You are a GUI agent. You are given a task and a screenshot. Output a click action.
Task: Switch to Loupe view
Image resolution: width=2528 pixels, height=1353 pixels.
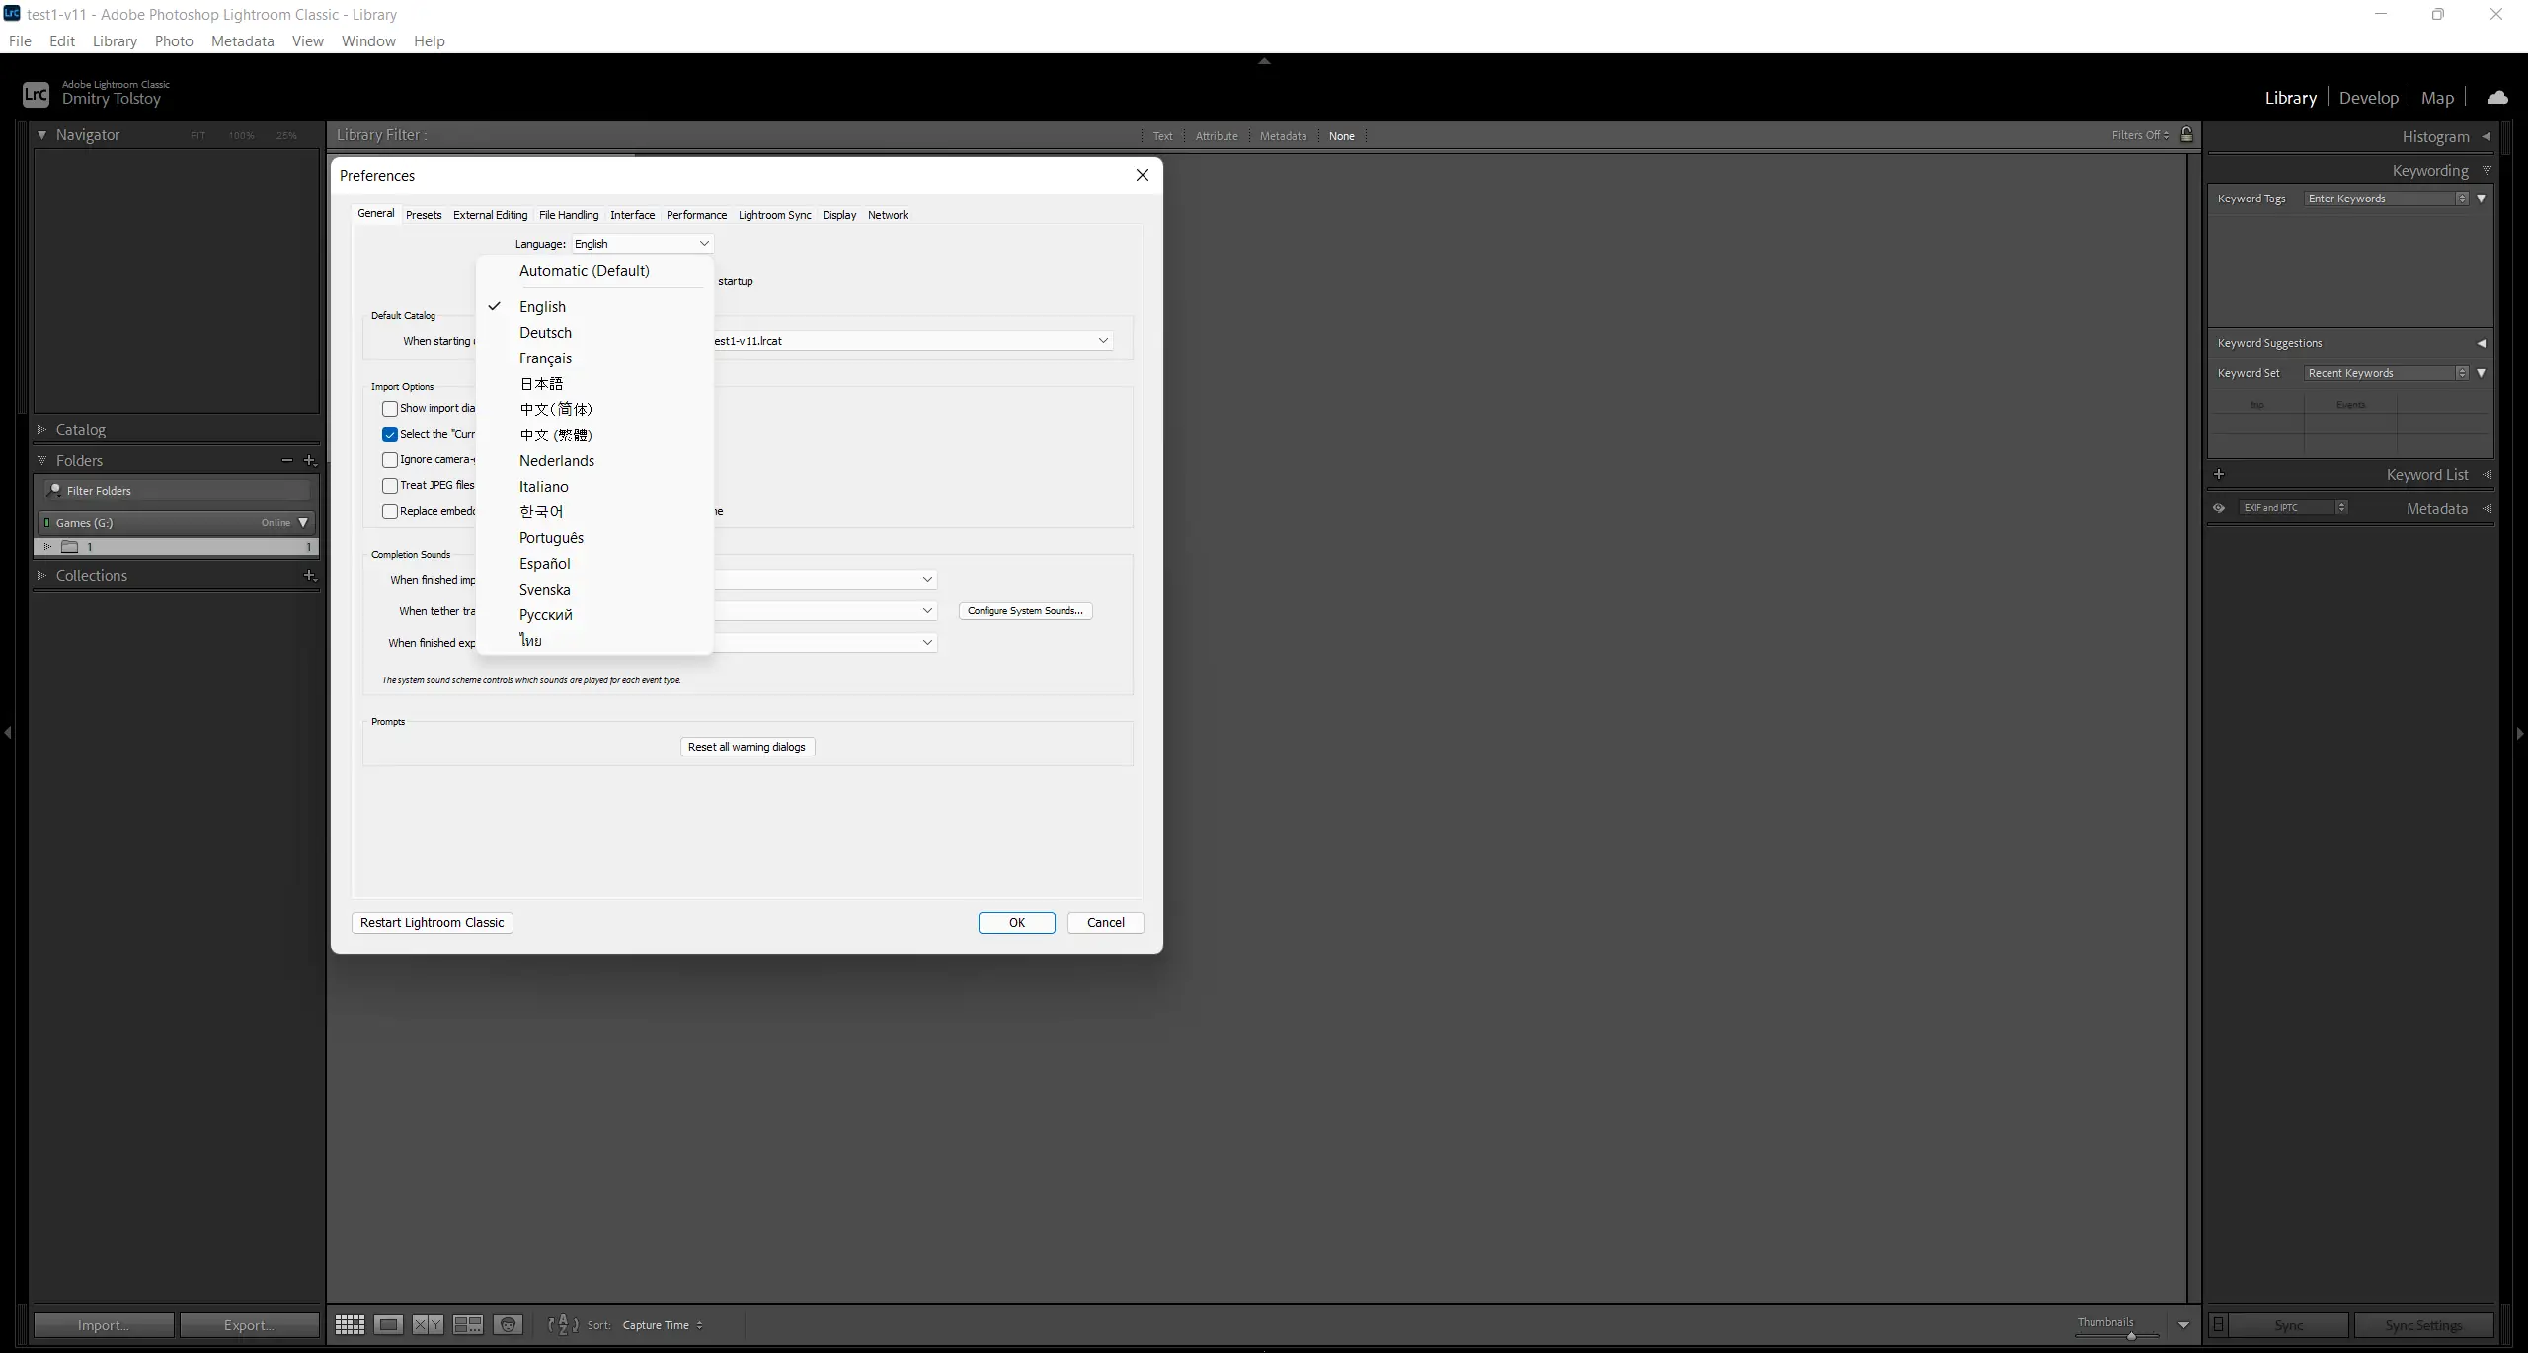click(388, 1325)
